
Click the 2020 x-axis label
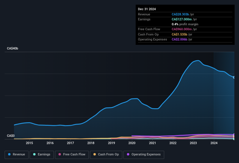[x=132, y=143]
